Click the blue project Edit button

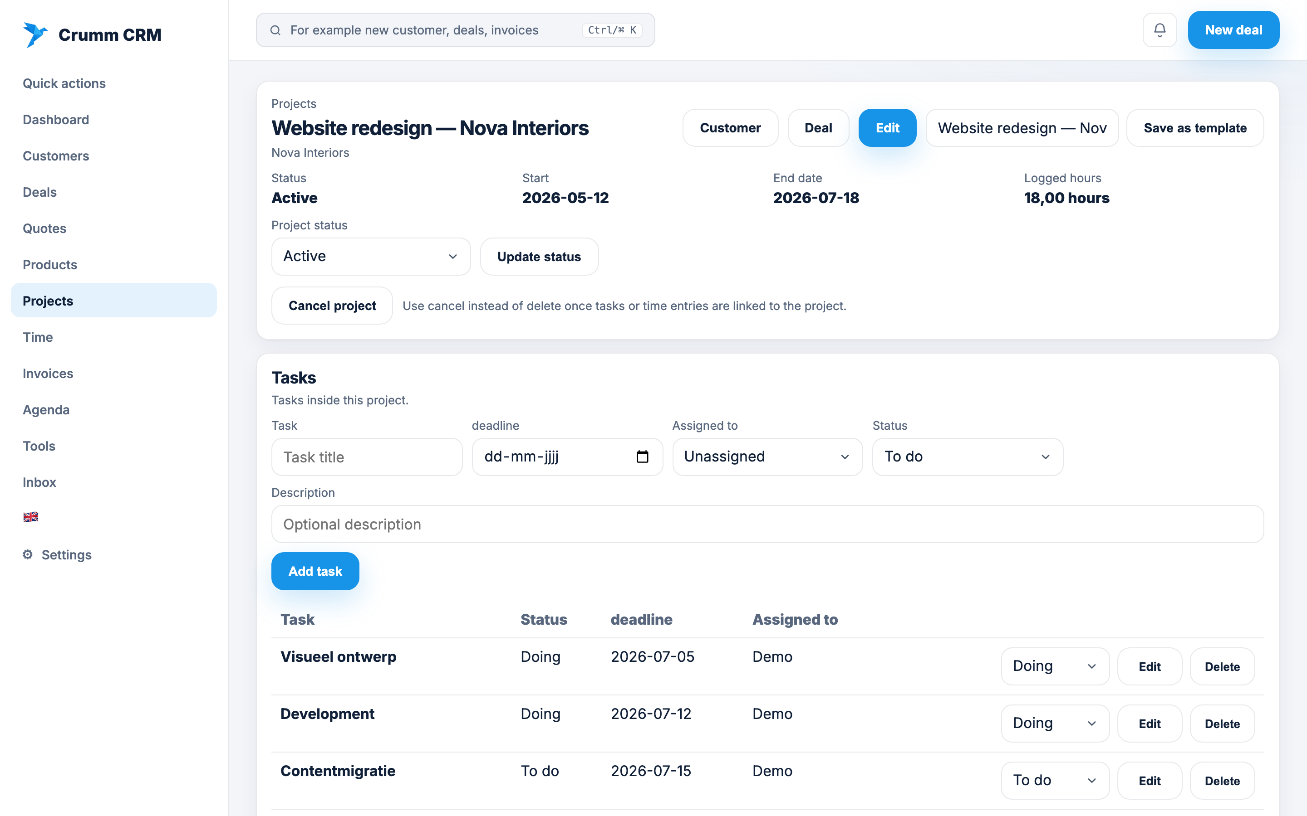coord(887,128)
